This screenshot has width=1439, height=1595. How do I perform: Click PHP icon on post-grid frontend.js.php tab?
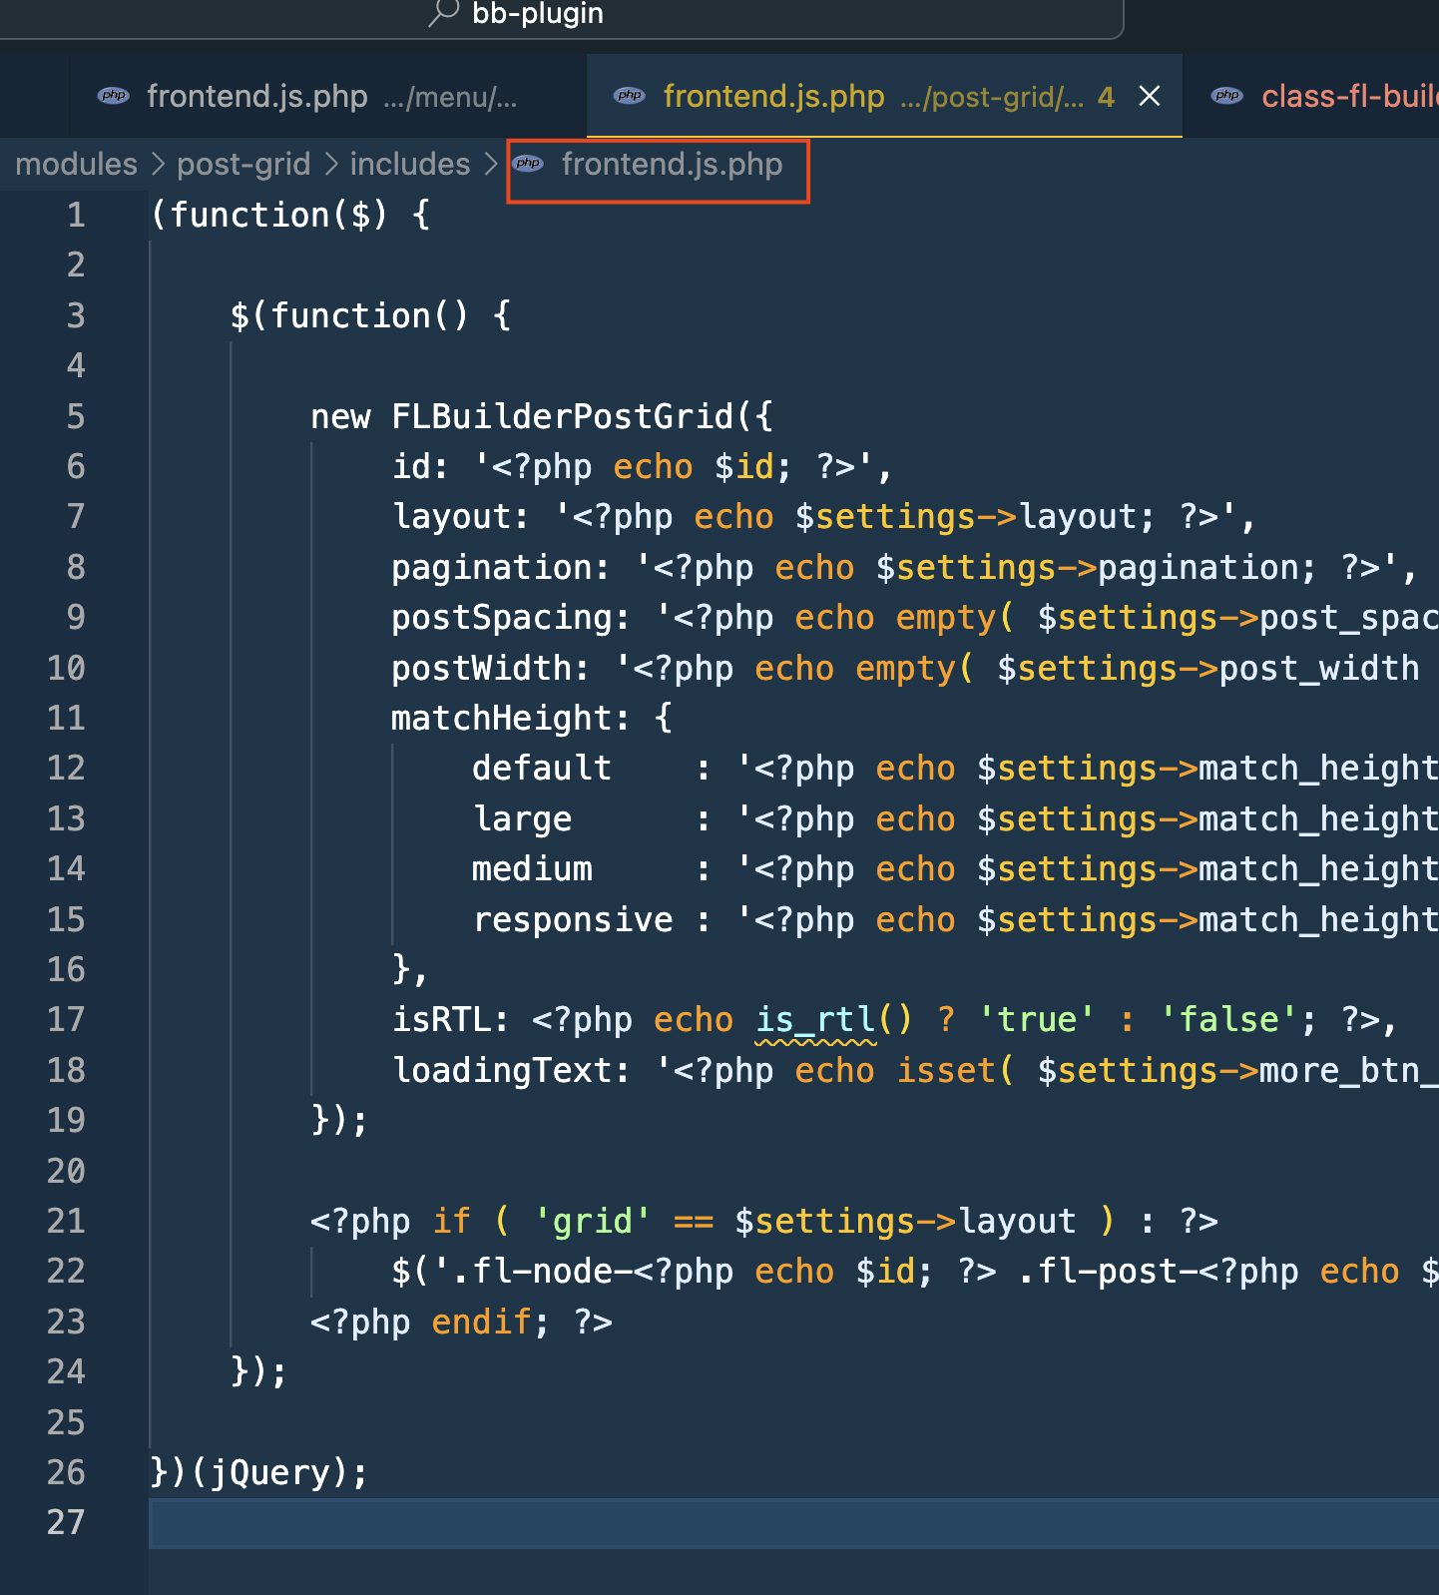tap(630, 96)
